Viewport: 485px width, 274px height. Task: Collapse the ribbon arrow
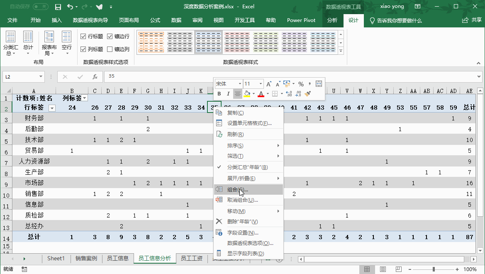click(x=478, y=63)
